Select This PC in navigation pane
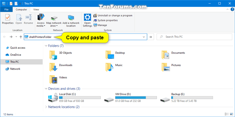Screen dimensions: 235x117 [21, 62]
